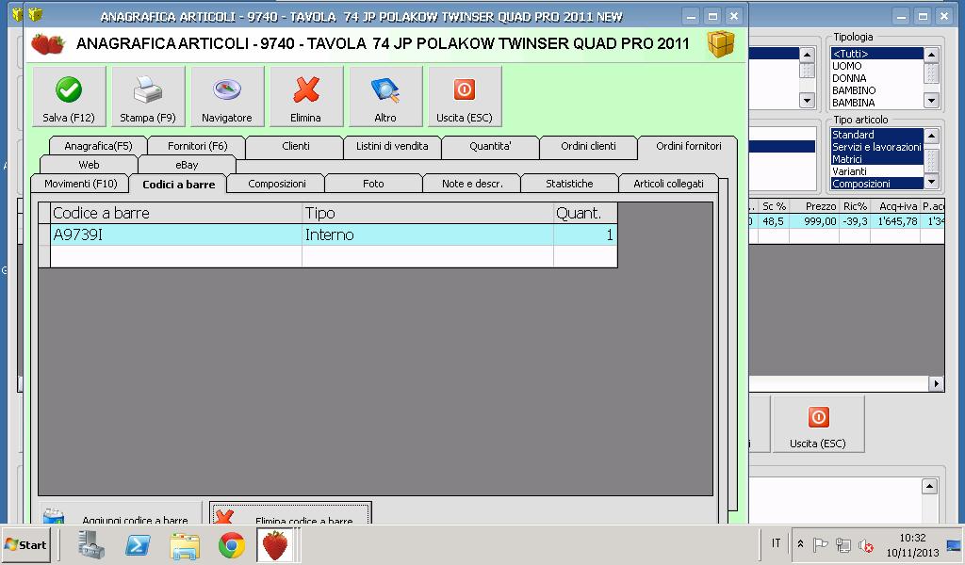The width and height of the screenshot is (965, 565).
Task: Launch PowerShell from the taskbar
Action: pyautogui.click(x=138, y=544)
